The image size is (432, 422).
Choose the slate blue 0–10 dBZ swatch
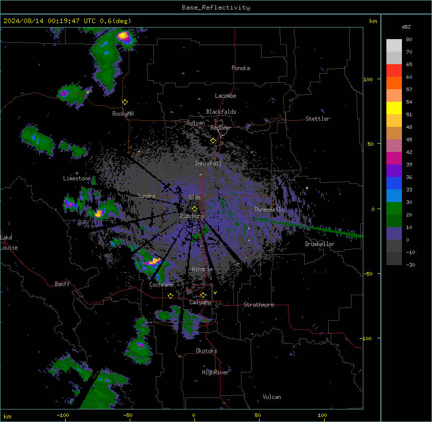click(394, 234)
